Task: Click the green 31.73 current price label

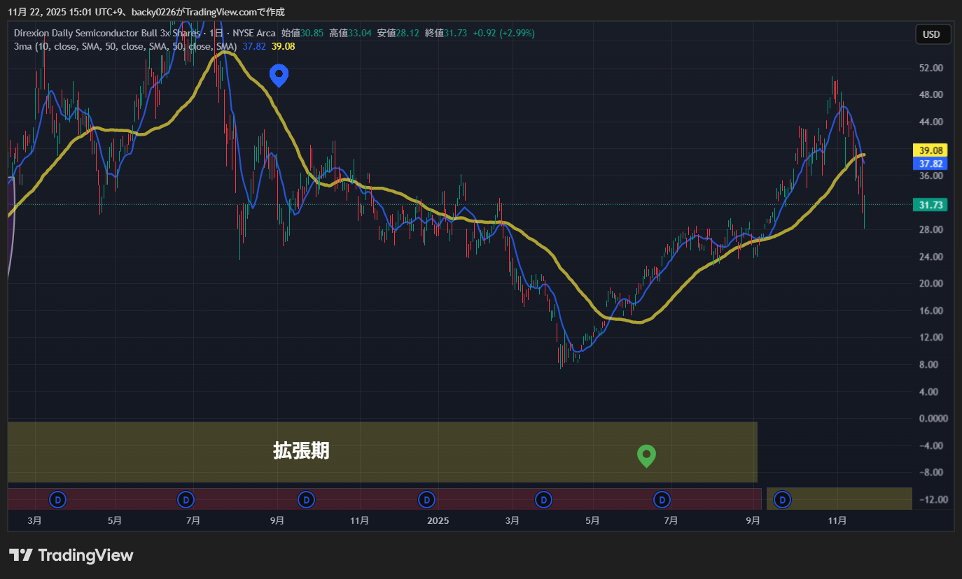Action: [x=930, y=204]
